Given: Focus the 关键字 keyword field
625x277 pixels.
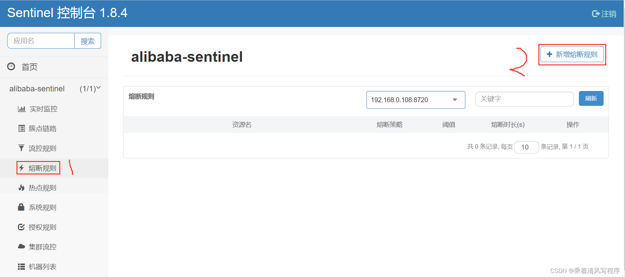Looking at the screenshot, I should (524, 99).
